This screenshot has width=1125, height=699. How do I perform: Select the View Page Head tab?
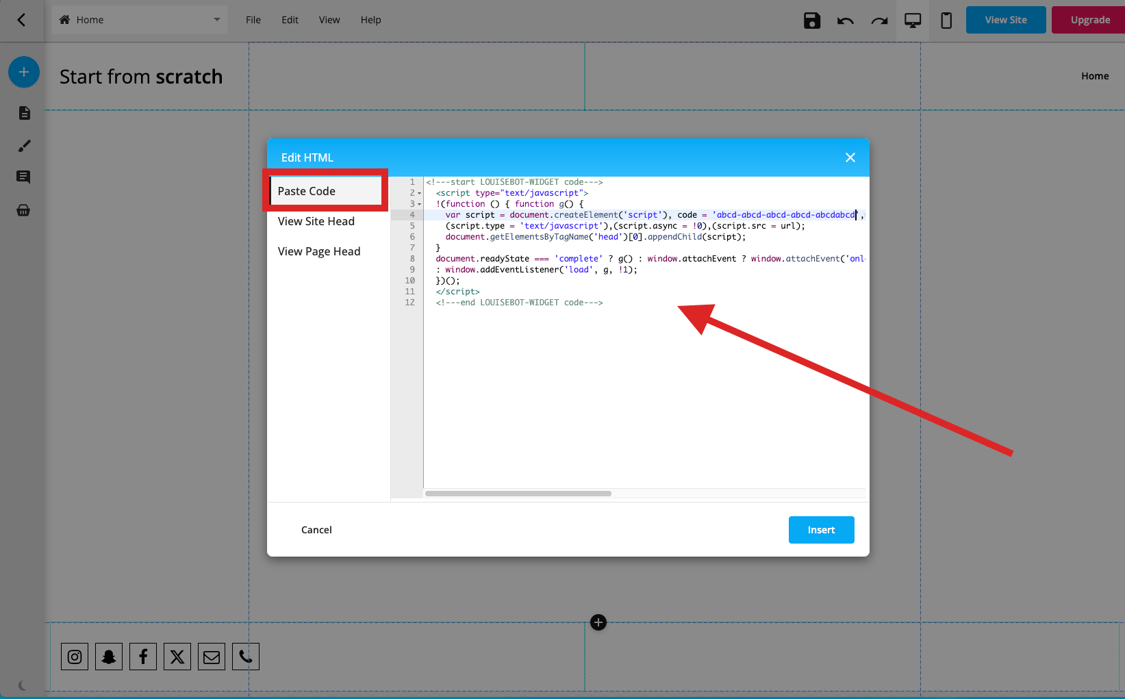319,251
